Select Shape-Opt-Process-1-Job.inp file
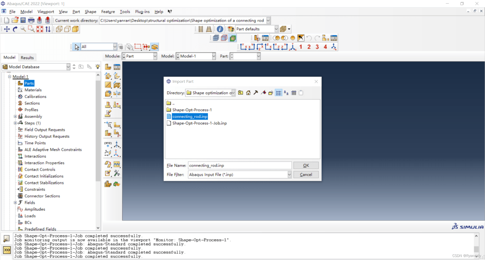 199,123
